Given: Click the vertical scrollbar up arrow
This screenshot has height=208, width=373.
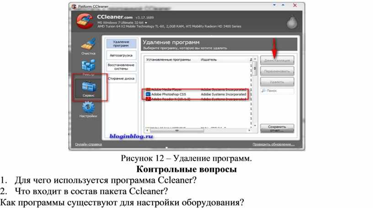Looking at the screenshot, I should [x=255, y=59].
